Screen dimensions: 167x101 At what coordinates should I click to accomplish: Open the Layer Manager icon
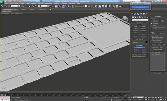coord(96,6)
